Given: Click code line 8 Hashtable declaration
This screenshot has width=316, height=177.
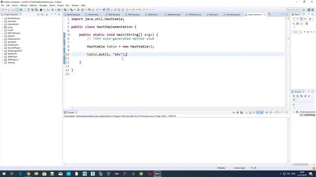Looking at the screenshot, I should pyautogui.click(x=120, y=47).
